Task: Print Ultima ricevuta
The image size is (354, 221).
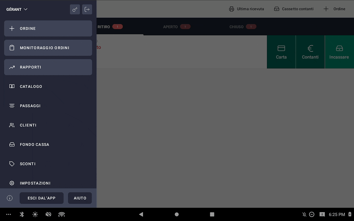Action: click(246, 9)
